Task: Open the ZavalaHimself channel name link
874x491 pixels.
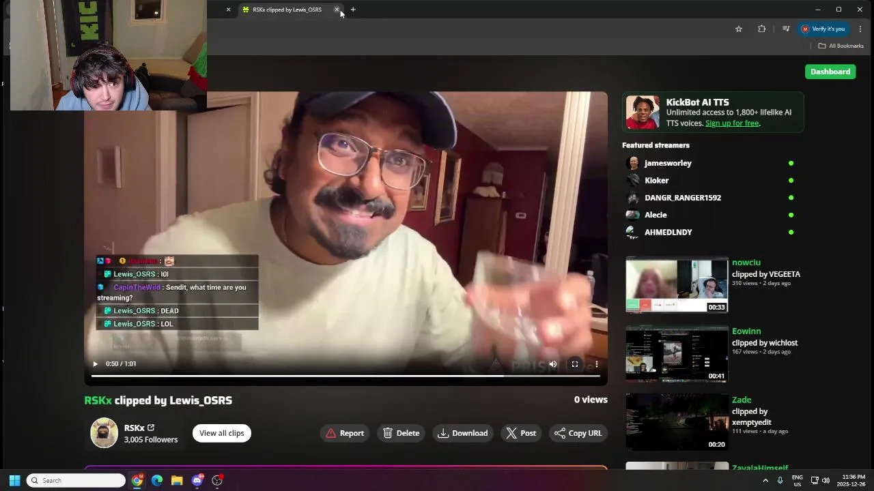Action: (760, 468)
